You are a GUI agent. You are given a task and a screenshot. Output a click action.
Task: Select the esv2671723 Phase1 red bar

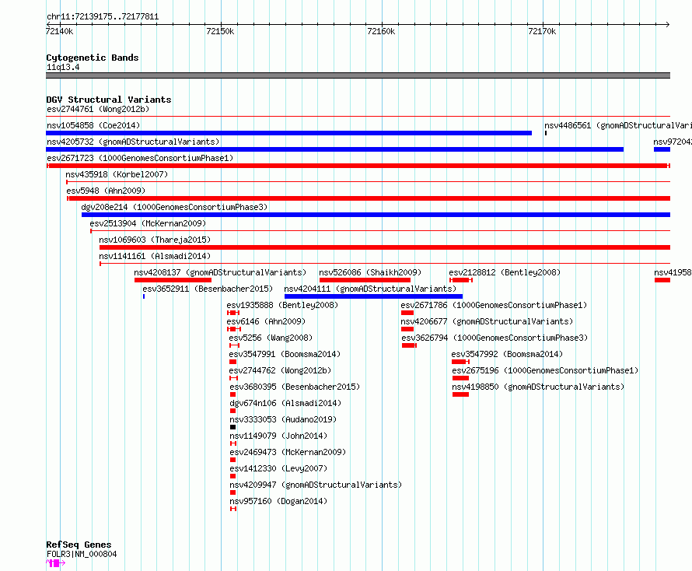[x=358, y=166]
